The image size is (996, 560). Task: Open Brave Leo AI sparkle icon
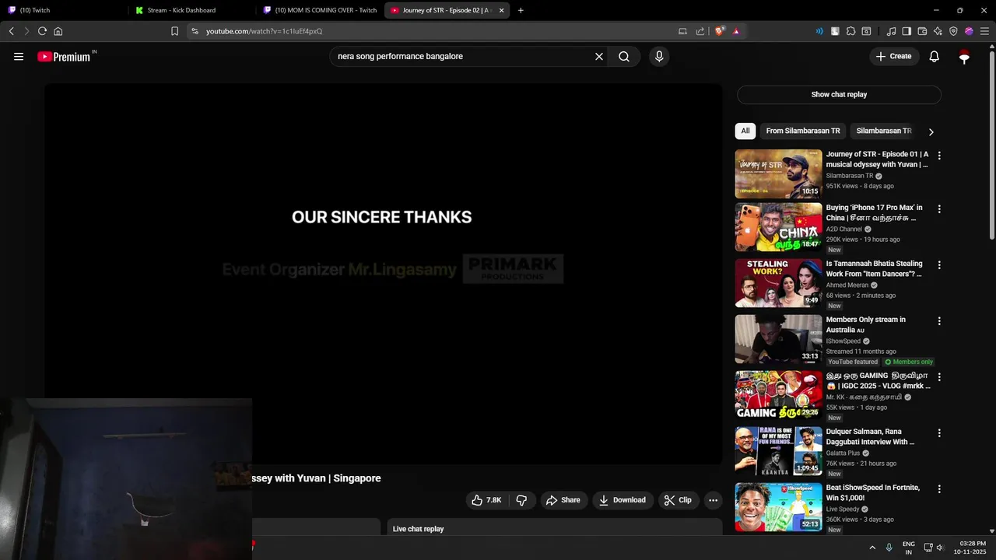(938, 31)
